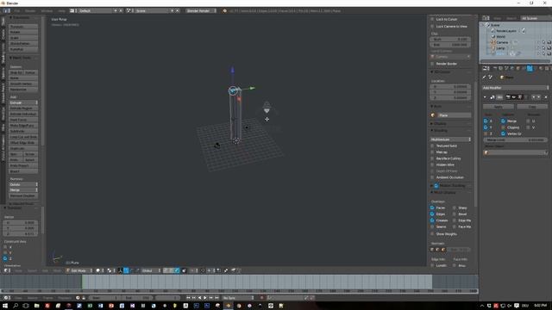Viewport: 552px width, 310px height.
Task: Open the Edit Mode selector dropdown
Action: tap(79, 270)
